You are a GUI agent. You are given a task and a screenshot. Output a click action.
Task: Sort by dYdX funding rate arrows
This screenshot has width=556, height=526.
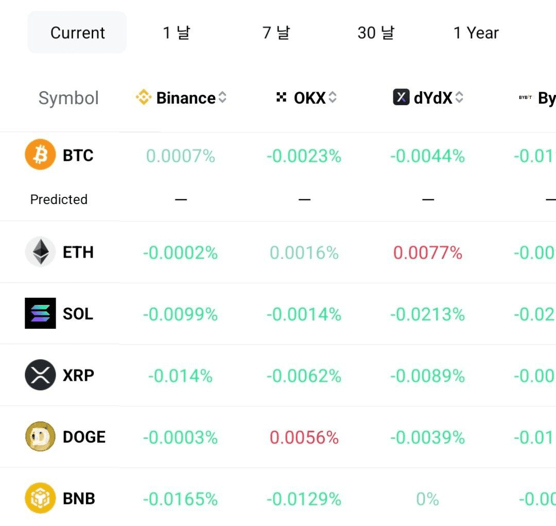click(459, 97)
